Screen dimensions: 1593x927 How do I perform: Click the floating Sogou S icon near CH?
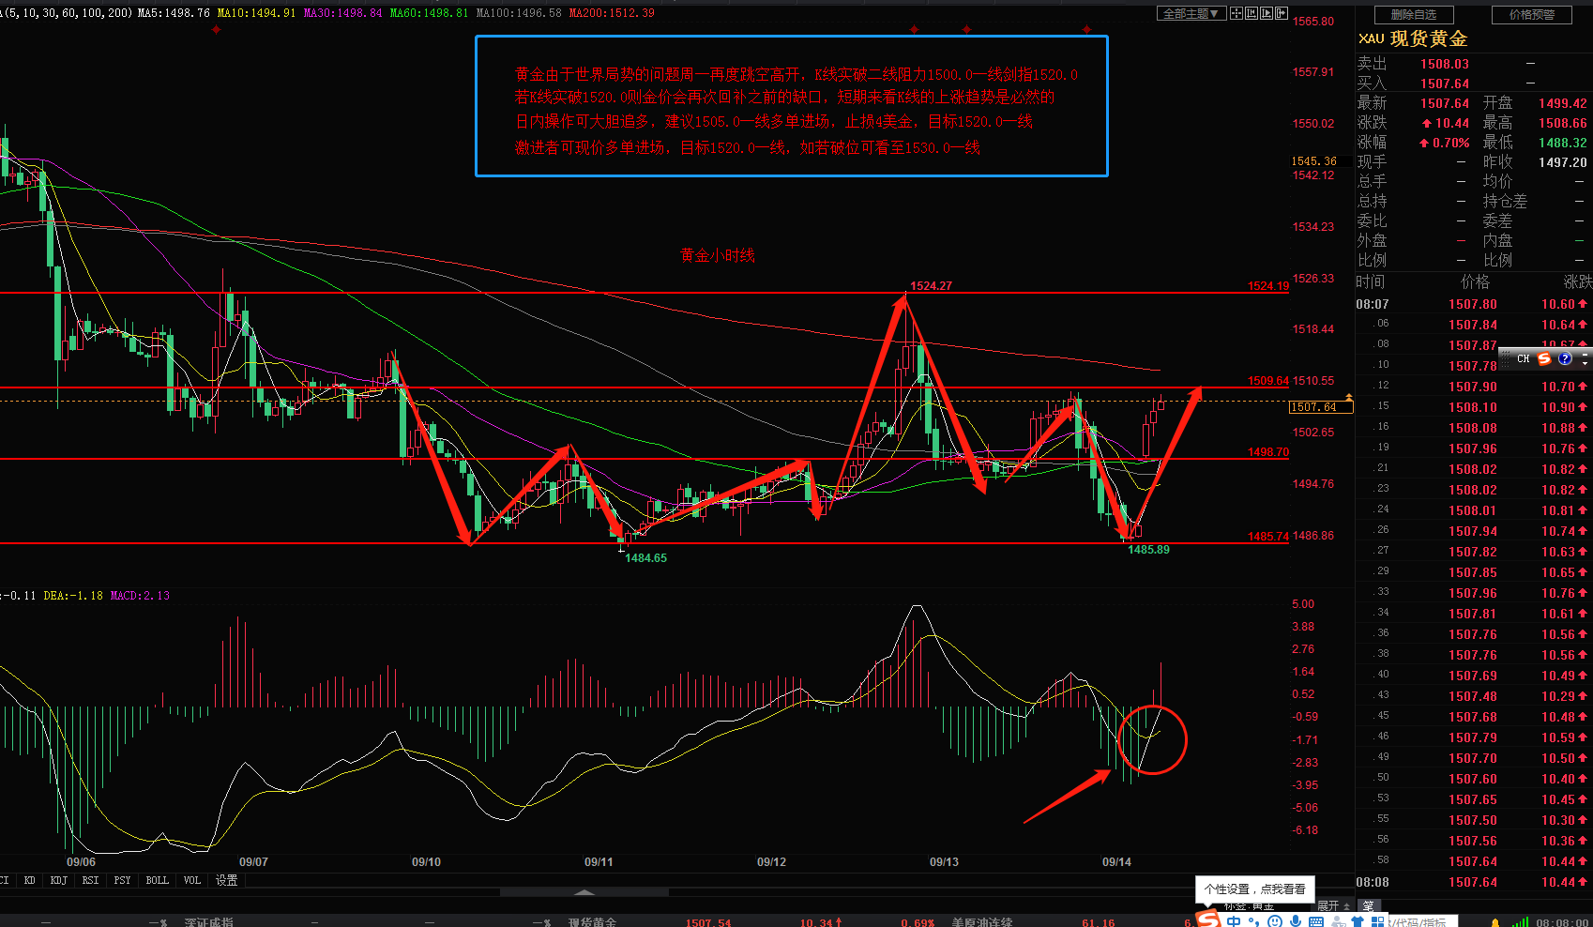[1544, 358]
